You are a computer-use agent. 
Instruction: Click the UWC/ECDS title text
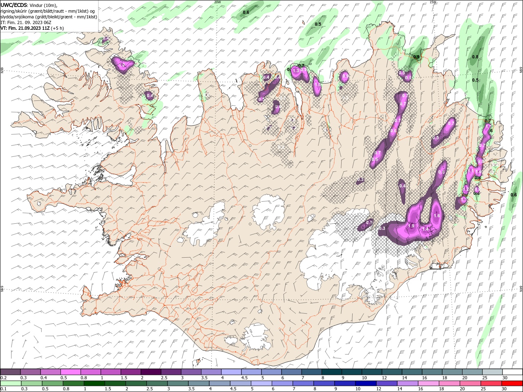pos(14,5)
